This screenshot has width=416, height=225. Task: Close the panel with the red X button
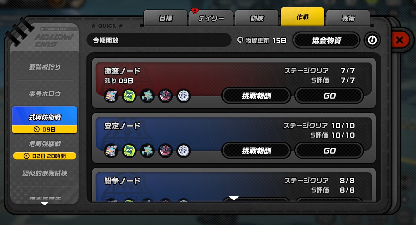click(x=399, y=40)
